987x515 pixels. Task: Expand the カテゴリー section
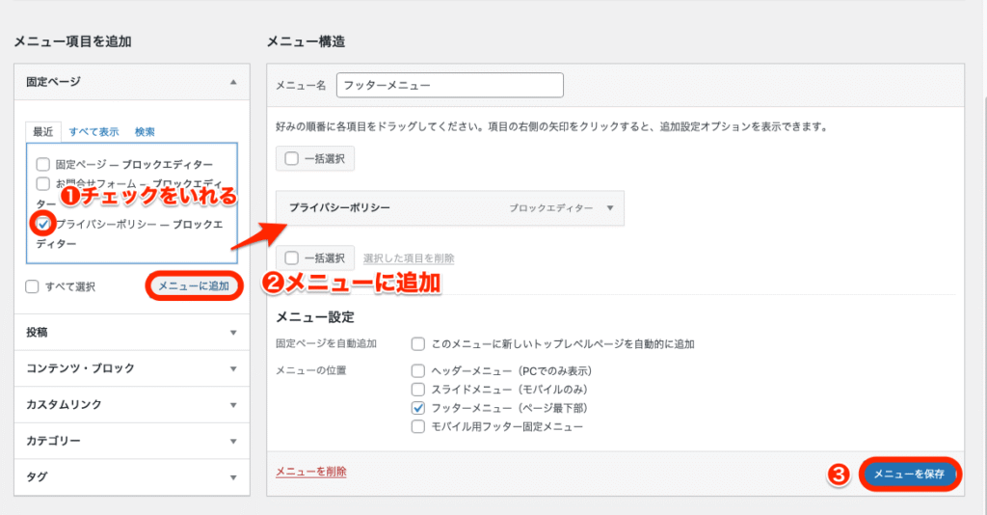coord(233,441)
